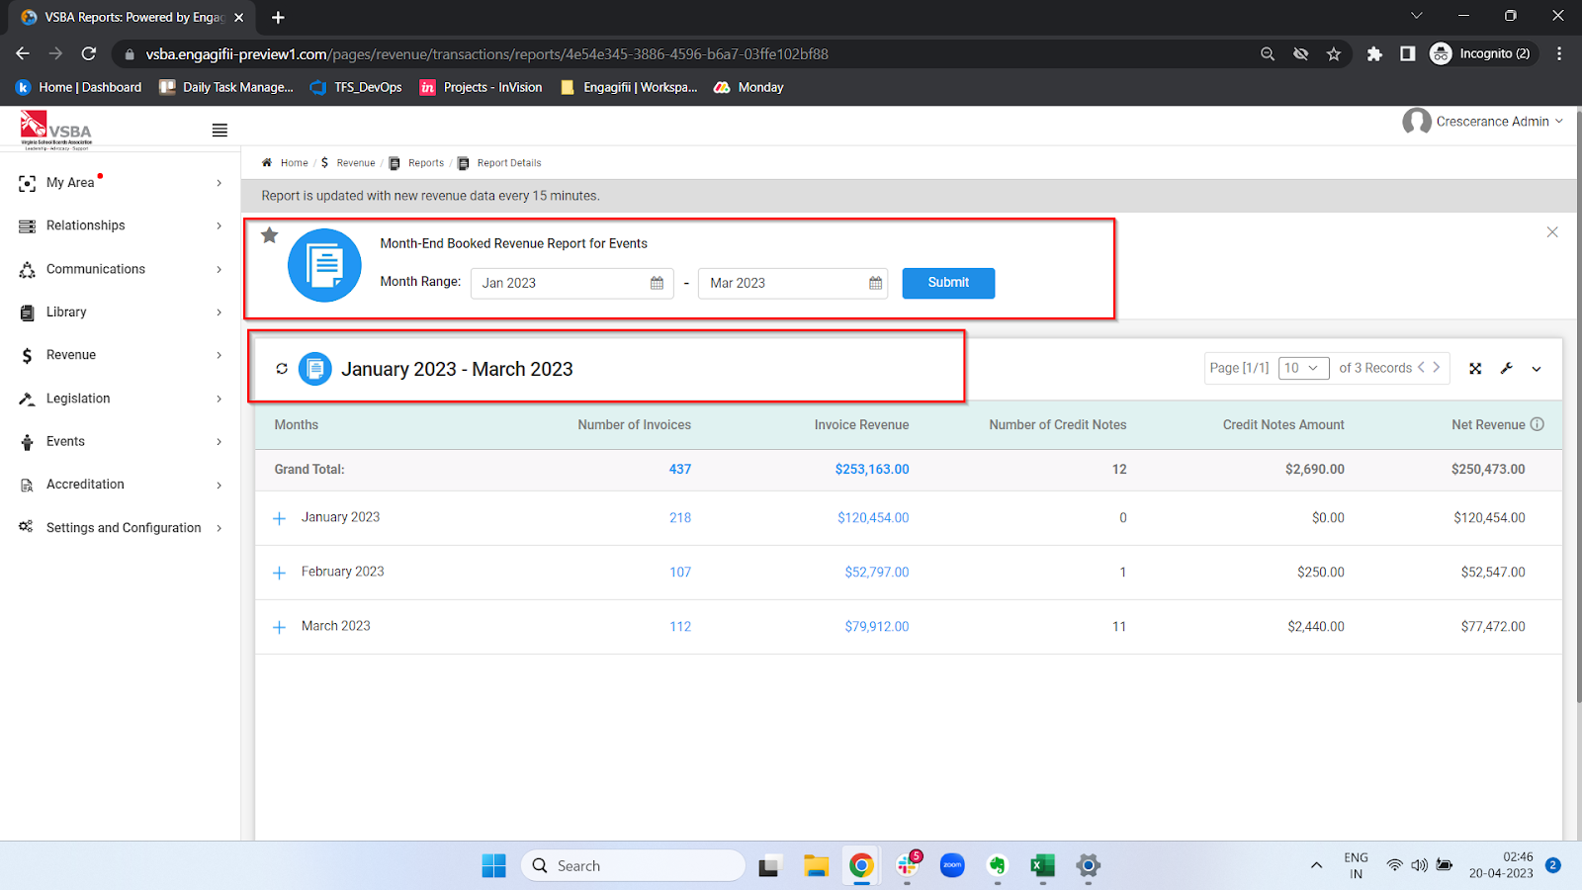The height and width of the screenshot is (890, 1582).
Task: Click the Net Revenue info icon
Action: pyautogui.click(x=1538, y=423)
